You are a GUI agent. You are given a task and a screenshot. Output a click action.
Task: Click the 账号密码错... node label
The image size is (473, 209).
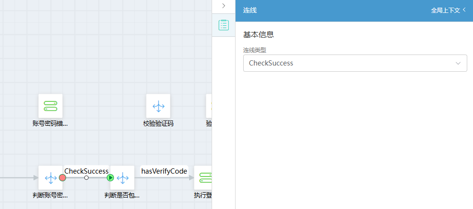coord(50,123)
